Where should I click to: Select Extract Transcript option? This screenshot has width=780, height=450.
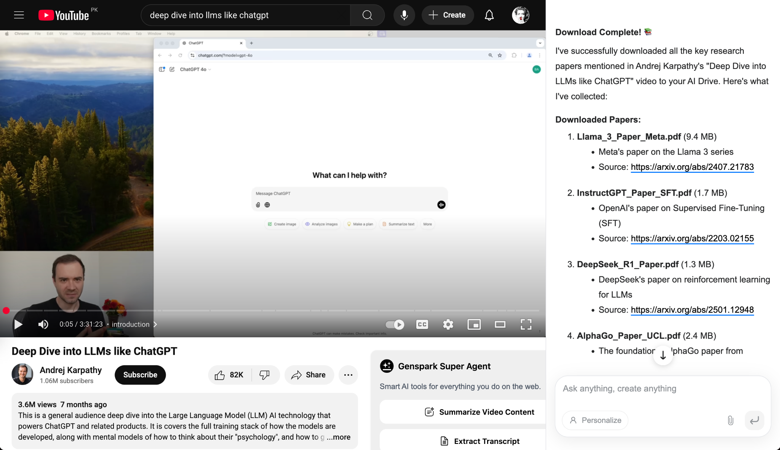click(479, 441)
